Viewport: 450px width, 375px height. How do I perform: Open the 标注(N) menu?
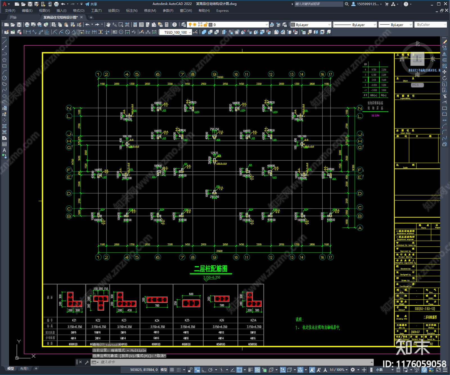132,11
